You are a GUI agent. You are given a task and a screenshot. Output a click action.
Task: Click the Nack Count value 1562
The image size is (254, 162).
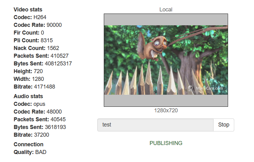point(53,48)
